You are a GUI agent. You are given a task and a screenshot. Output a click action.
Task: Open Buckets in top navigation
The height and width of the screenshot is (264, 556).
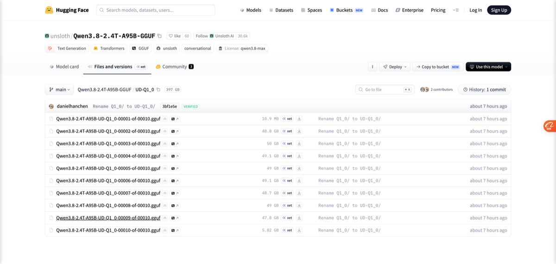click(x=346, y=10)
